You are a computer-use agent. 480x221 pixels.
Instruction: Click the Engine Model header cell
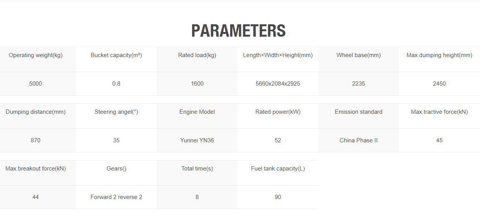(197, 116)
